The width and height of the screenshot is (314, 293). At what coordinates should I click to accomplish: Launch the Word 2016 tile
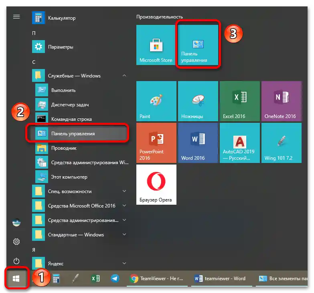[198, 143]
